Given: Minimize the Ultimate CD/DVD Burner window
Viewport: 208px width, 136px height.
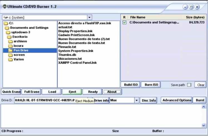Looking at the screenshot, I should tap(185, 7).
